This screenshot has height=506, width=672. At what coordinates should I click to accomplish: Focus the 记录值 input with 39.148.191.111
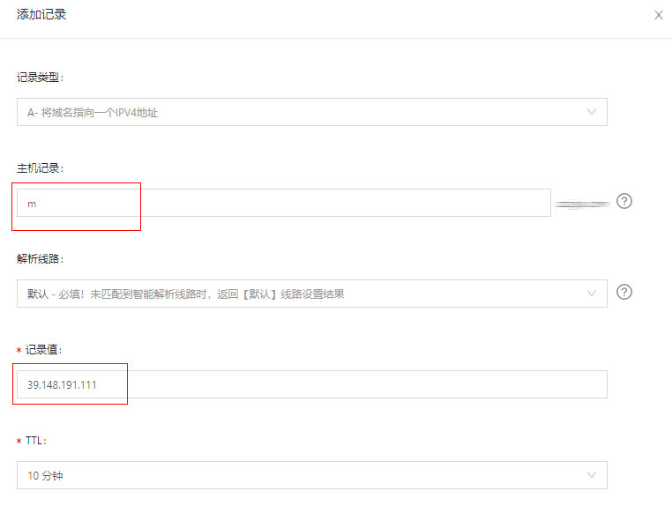310,384
